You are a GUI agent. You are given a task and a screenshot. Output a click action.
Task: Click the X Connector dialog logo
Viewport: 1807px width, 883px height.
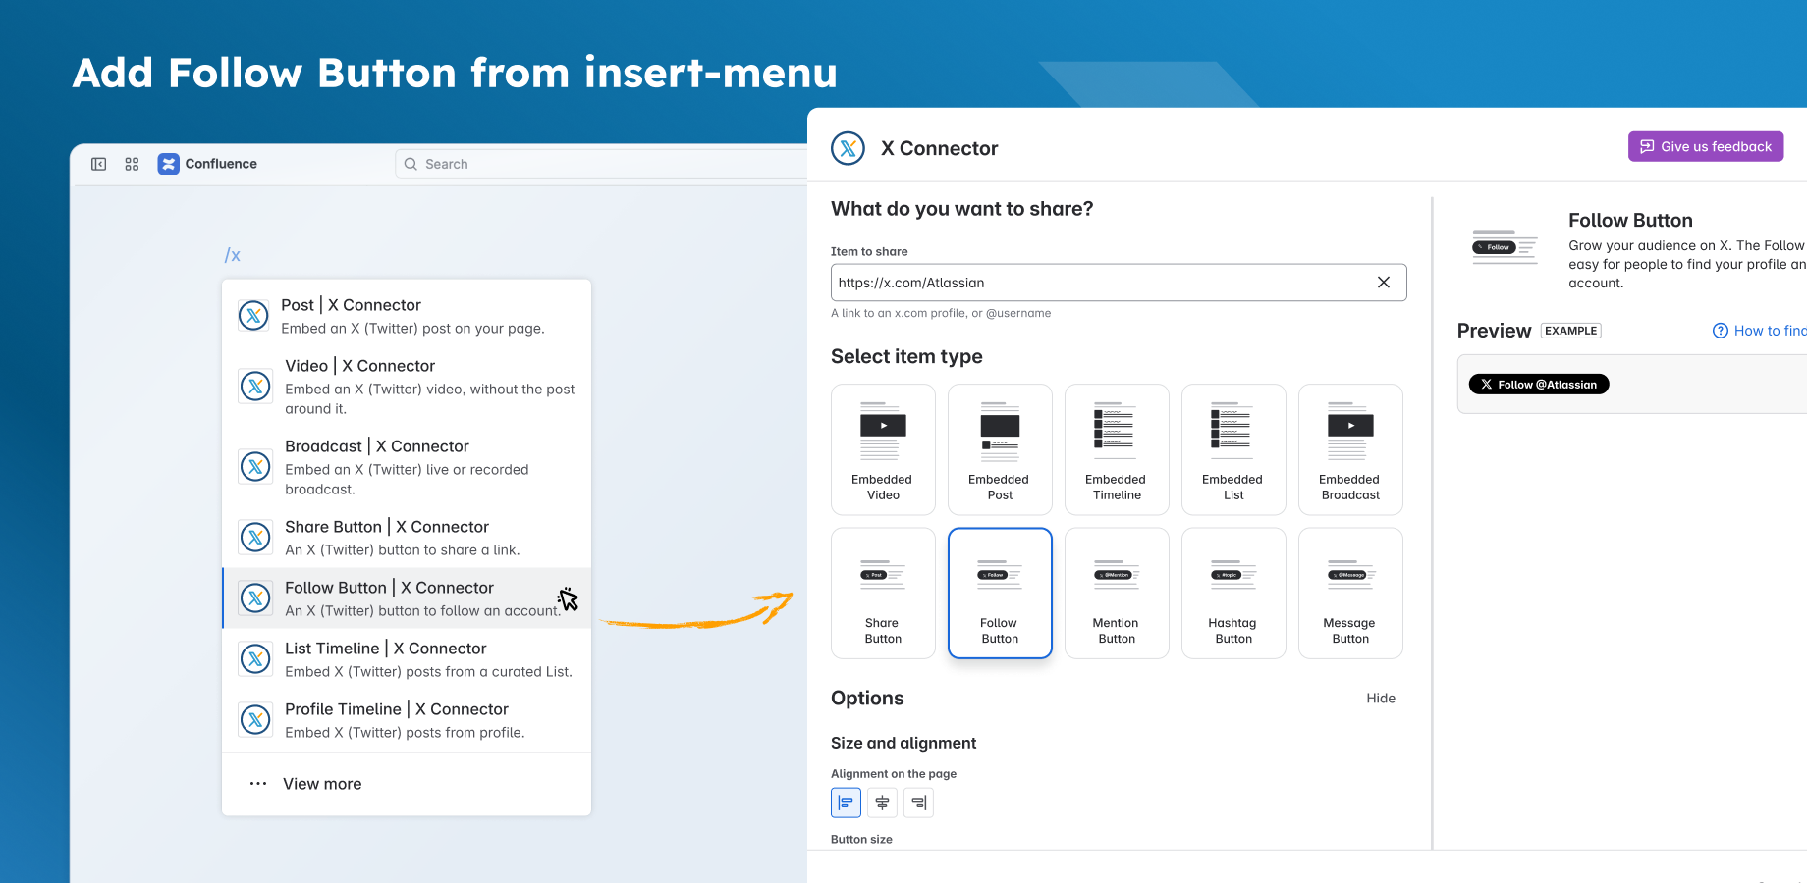pos(848,148)
